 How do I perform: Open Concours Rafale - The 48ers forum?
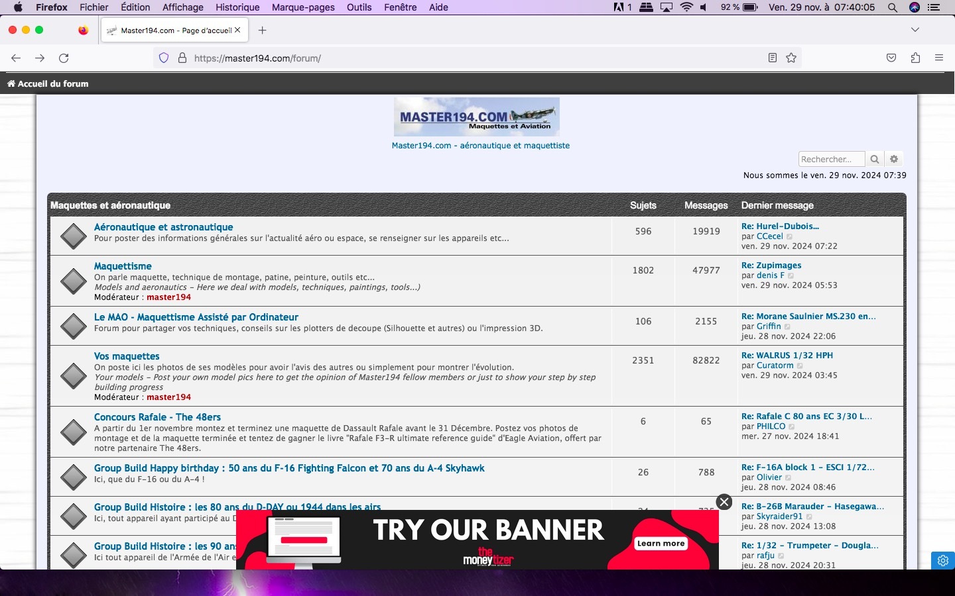[157, 417]
